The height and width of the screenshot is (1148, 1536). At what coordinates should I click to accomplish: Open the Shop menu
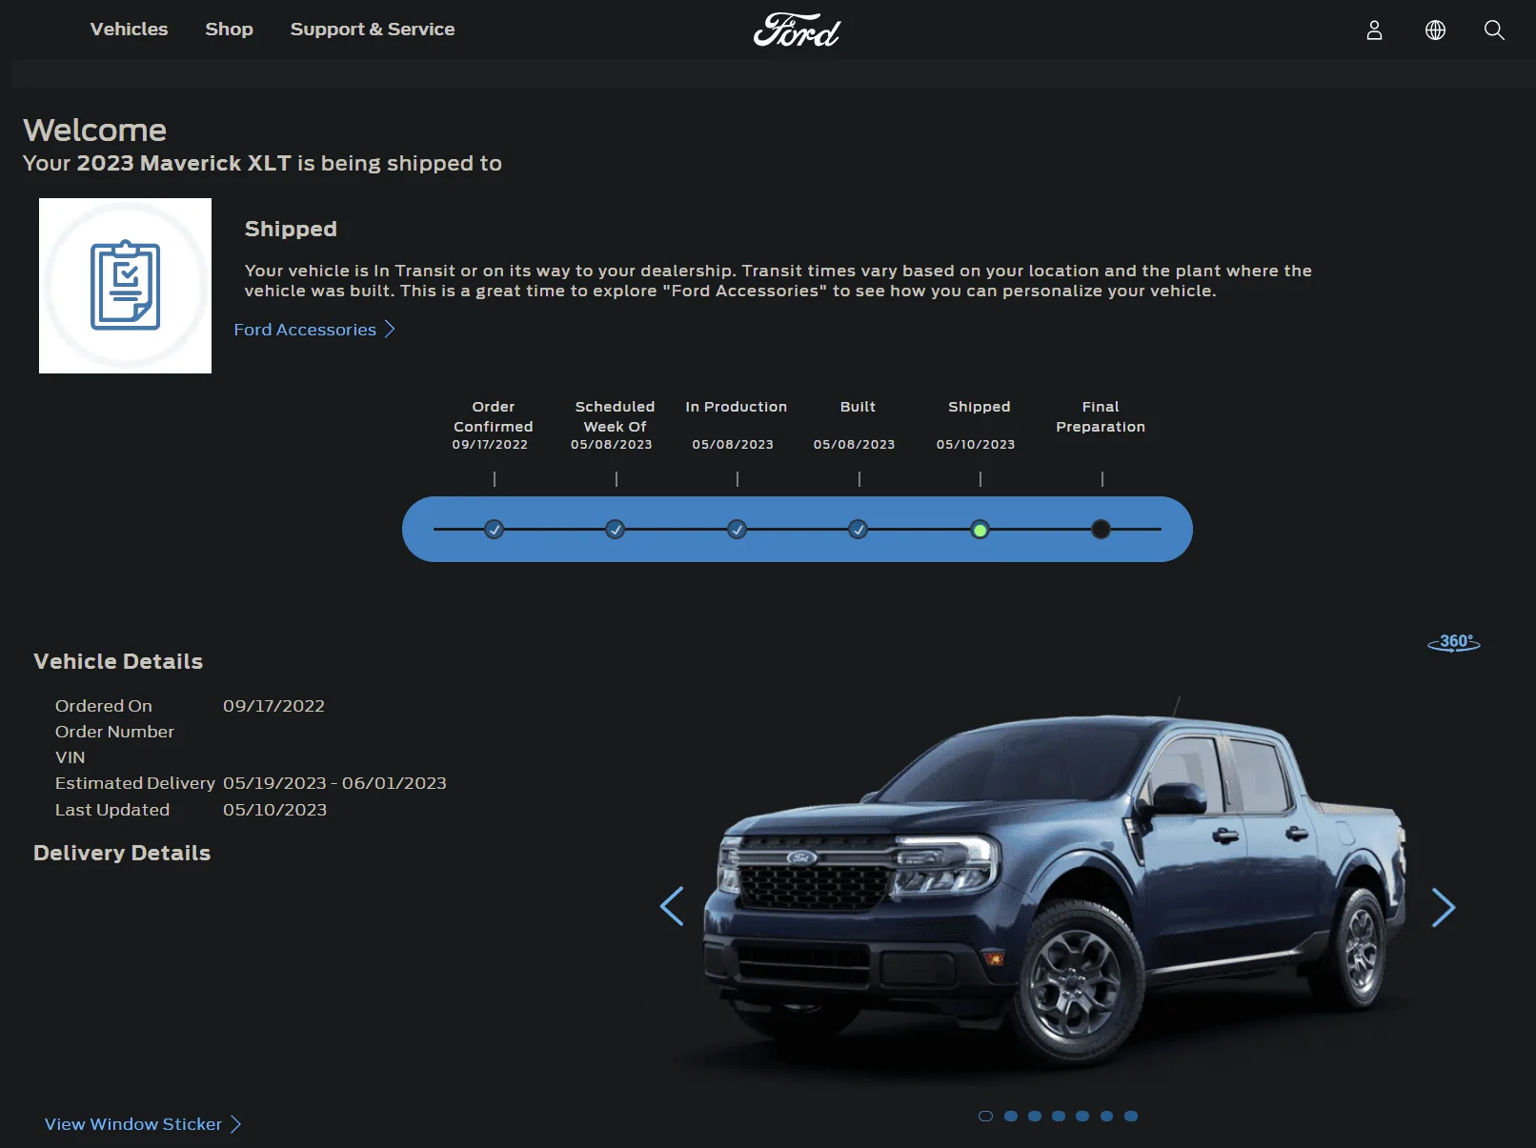pos(229,30)
